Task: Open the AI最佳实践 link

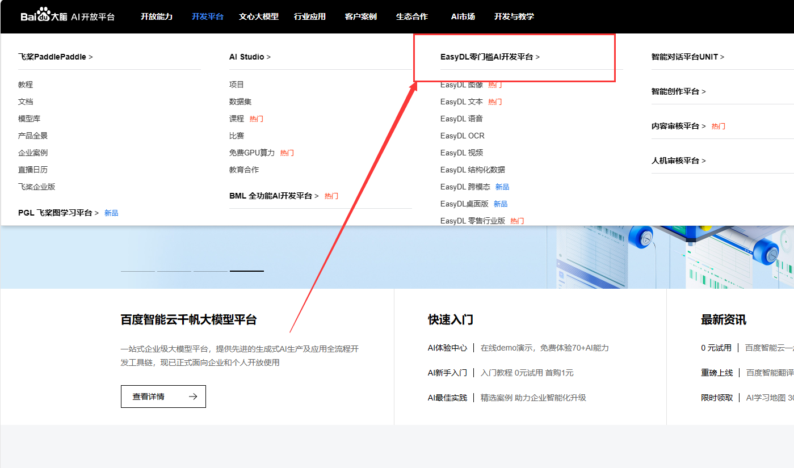Action: [x=448, y=398]
